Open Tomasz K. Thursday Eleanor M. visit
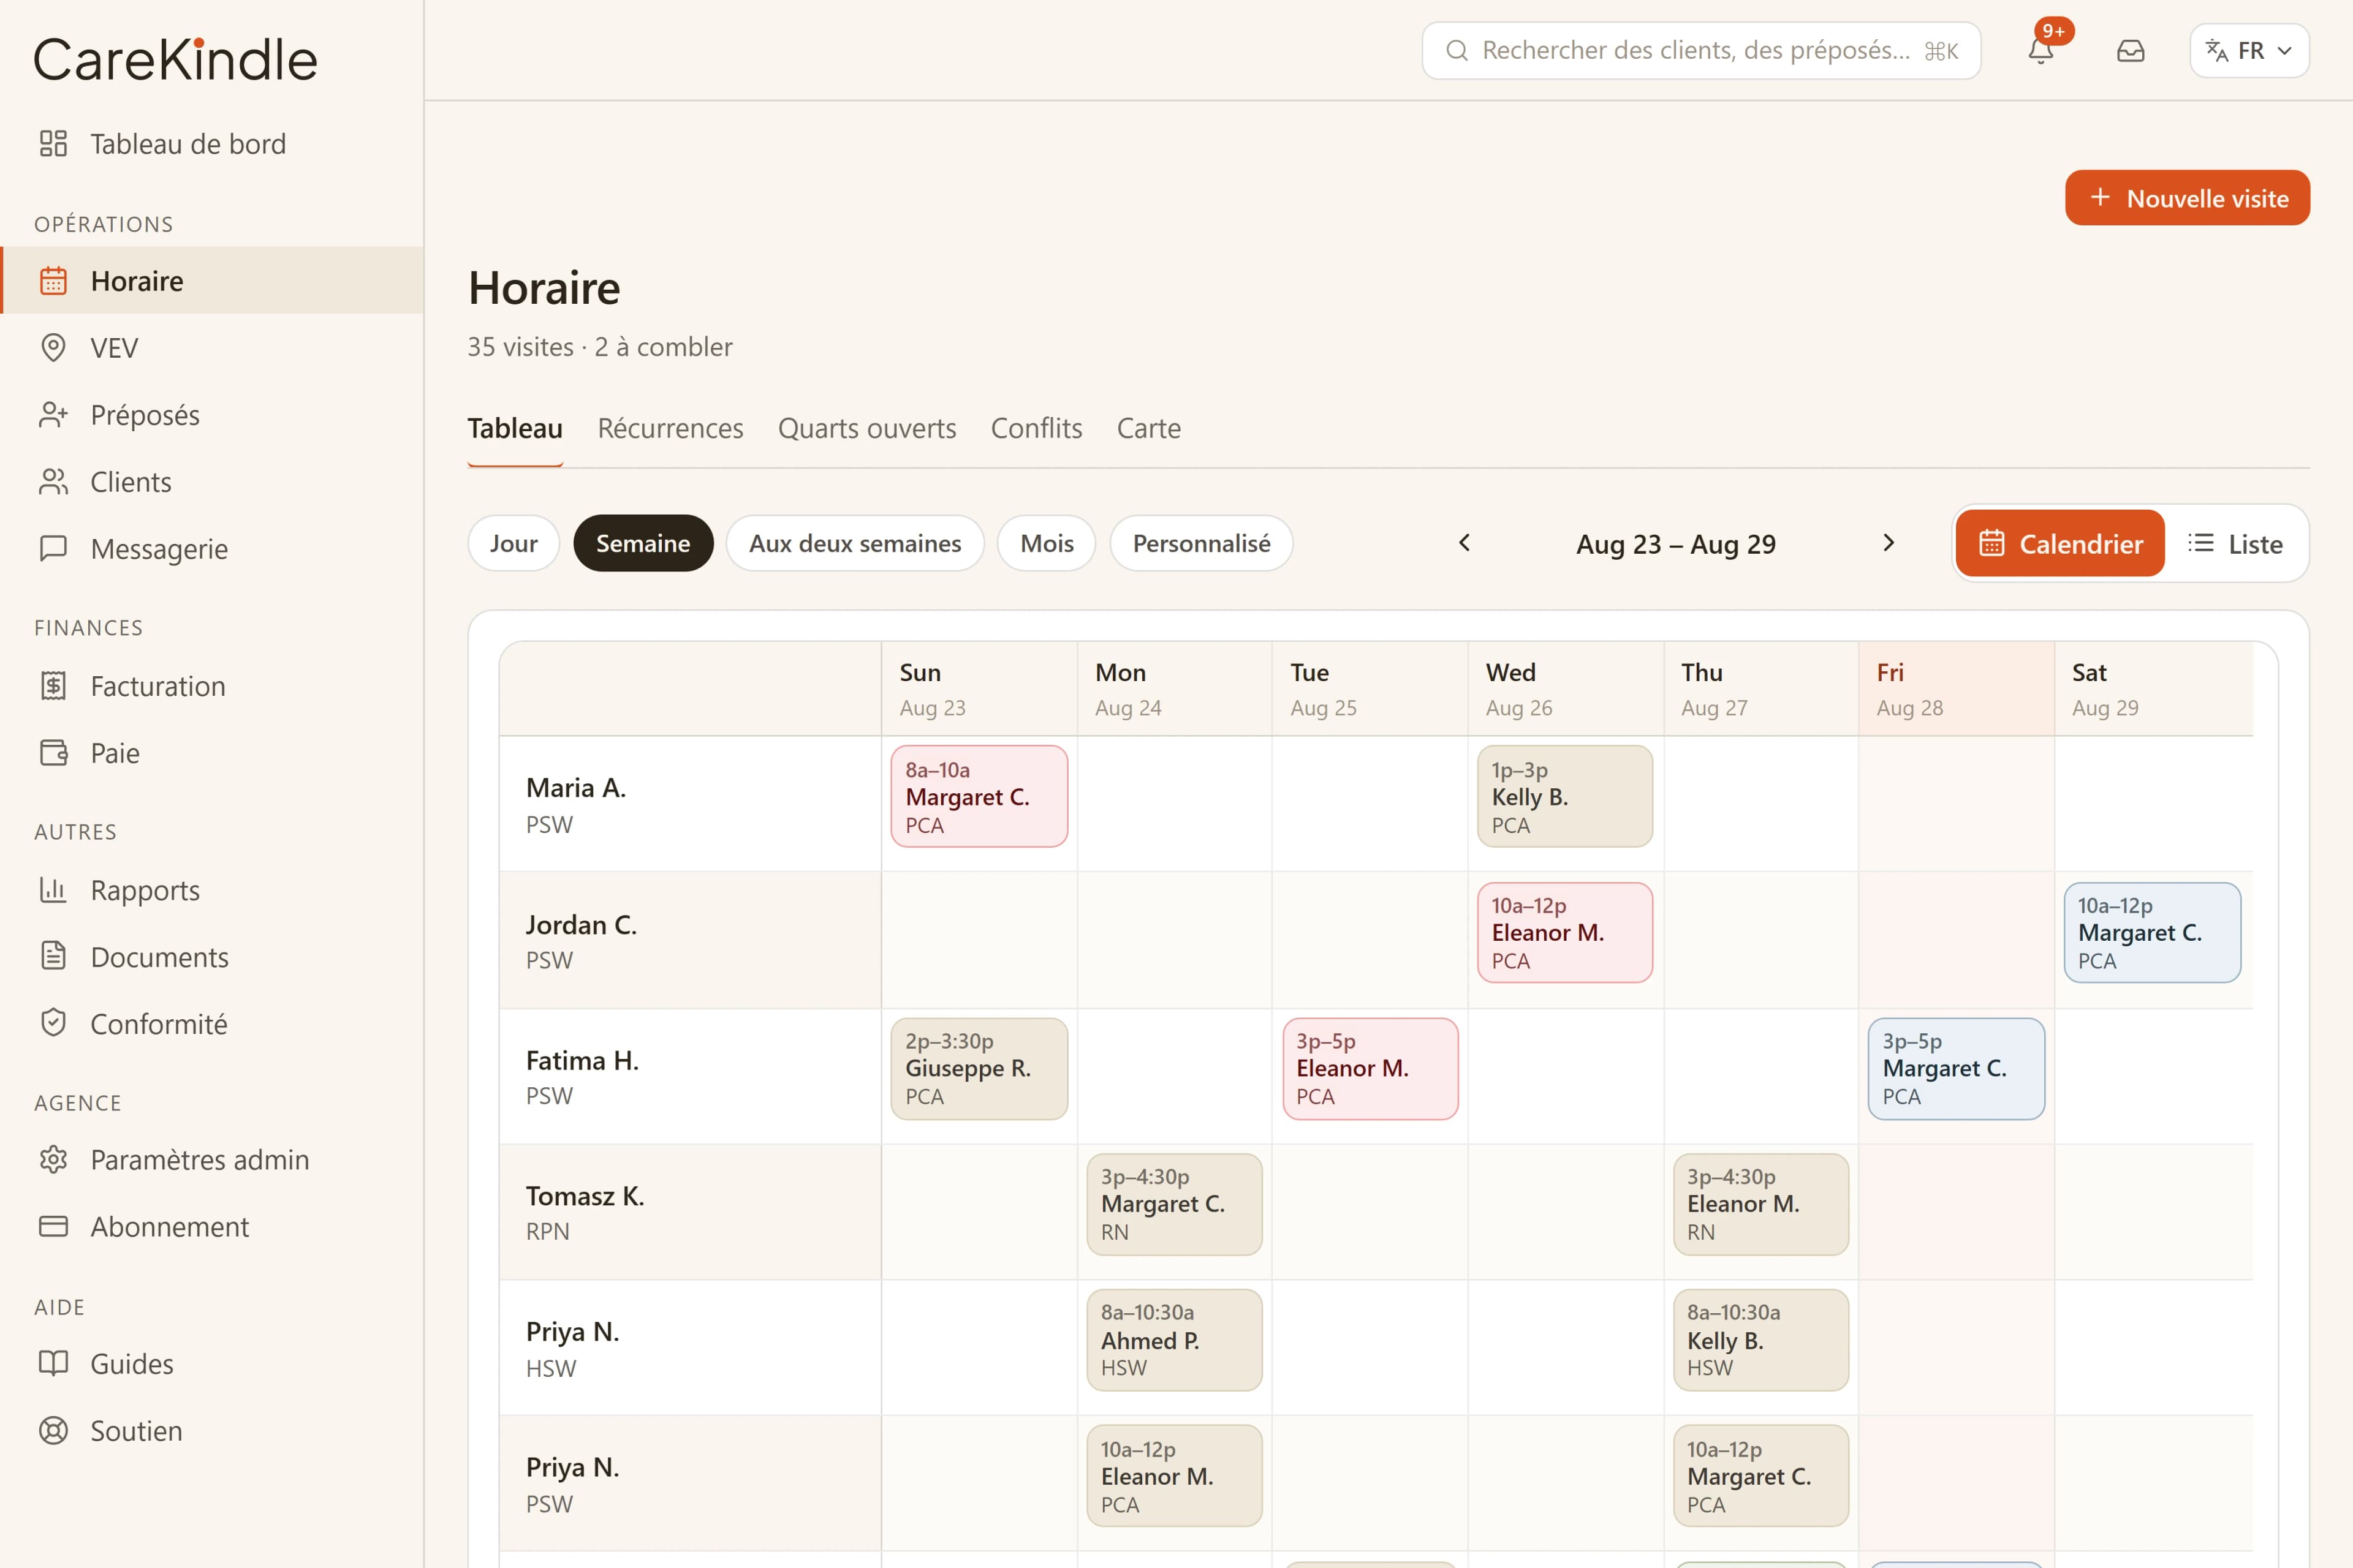The width and height of the screenshot is (2353, 1568). click(1760, 1205)
